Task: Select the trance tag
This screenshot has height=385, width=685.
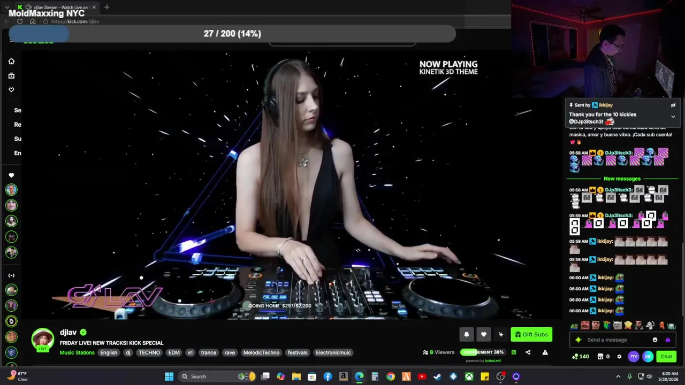Action: click(x=209, y=352)
